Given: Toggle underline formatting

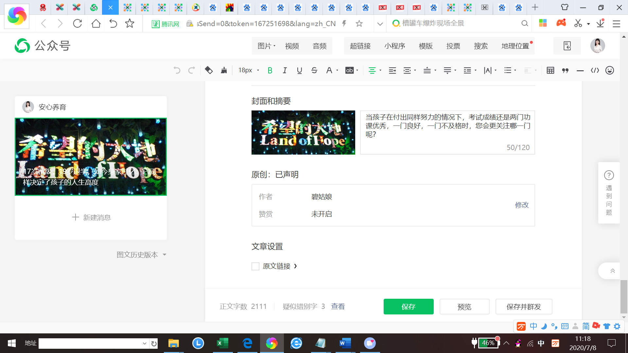Looking at the screenshot, I should 299,70.
